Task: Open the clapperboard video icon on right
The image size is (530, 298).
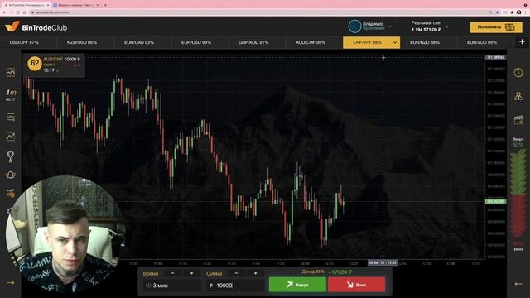Action: 518,119
